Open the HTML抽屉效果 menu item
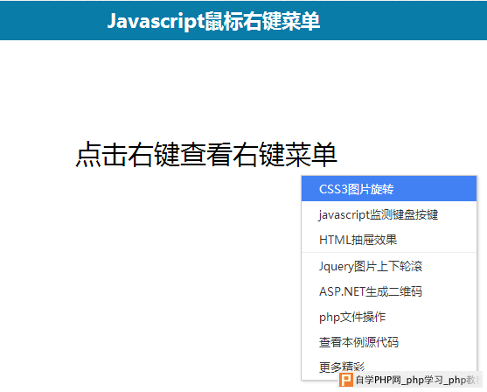This screenshot has width=487, height=392. point(389,240)
